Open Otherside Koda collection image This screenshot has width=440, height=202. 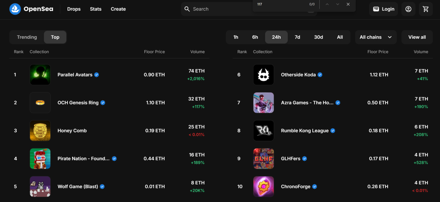263,75
